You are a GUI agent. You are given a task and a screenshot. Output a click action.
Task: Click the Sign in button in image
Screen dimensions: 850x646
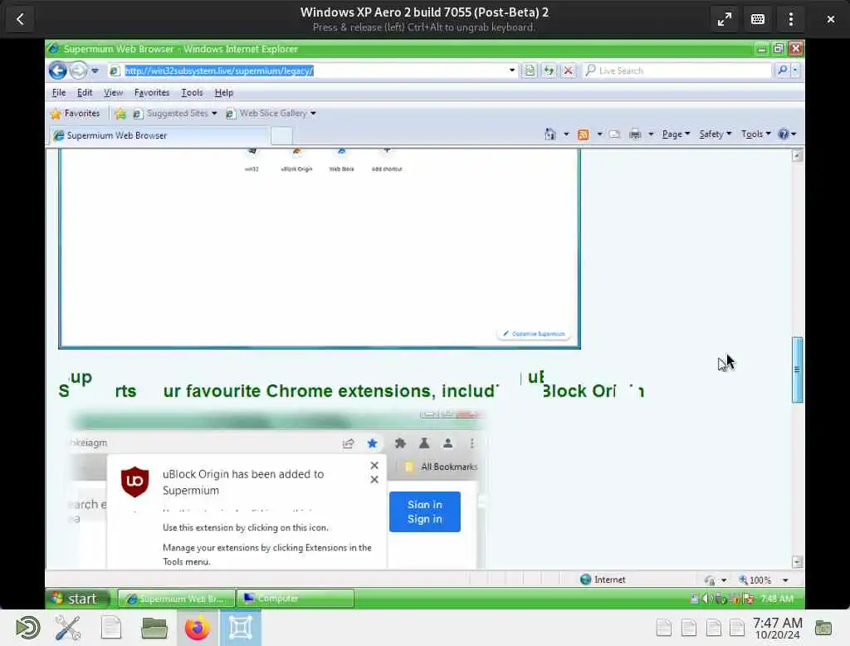pyautogui.click(x=424, y=511)
